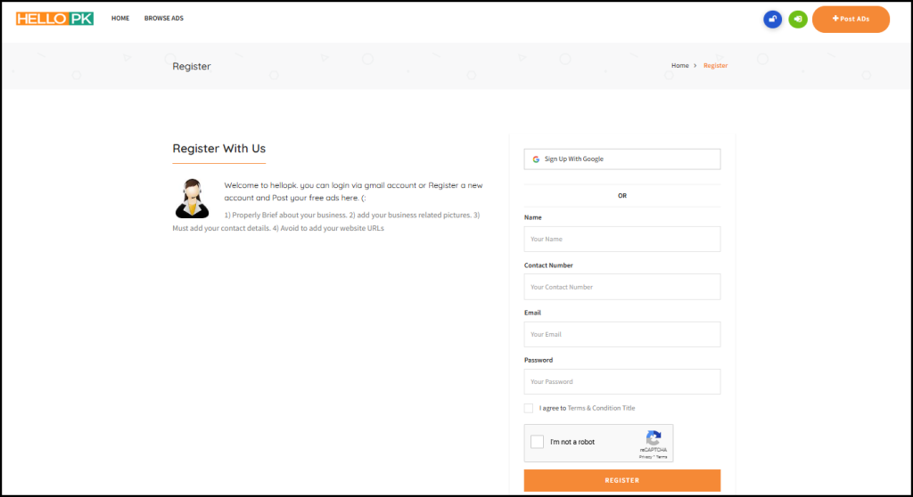Click the Google logo in sign-up button
This screenshot has width=913, height=497.
536,159
